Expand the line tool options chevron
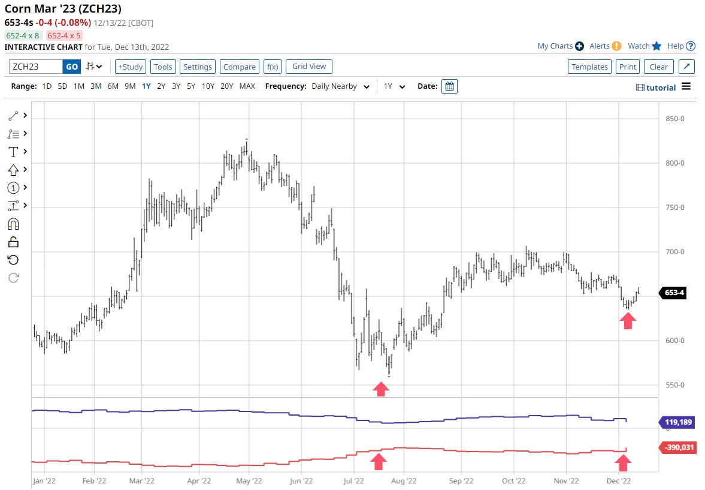 point(25,116)
